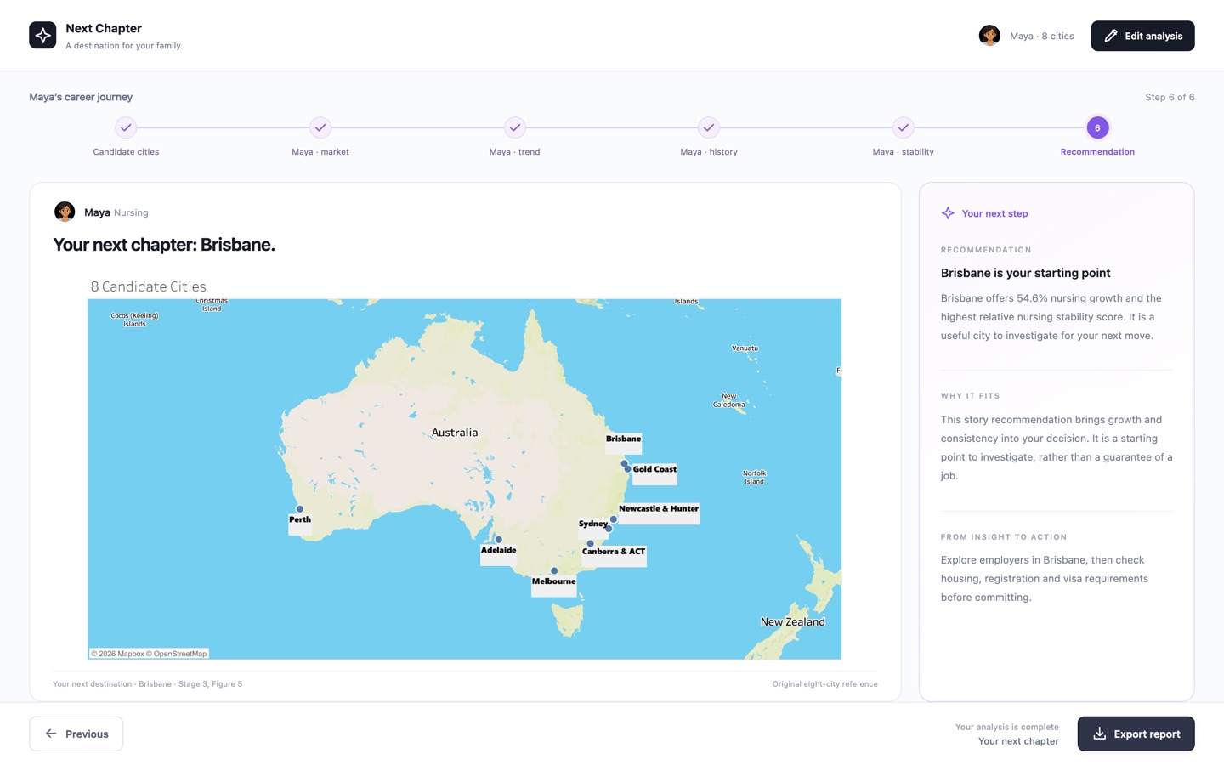This screenshot has height=765, width=1224.
Task: Open the Edit analysis button
Action: pyautogui.click(x=1142, y=36)
